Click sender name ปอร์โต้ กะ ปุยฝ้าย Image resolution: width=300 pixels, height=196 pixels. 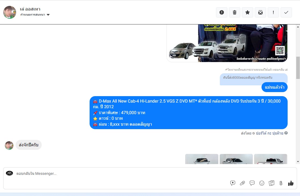pos(270,133)
